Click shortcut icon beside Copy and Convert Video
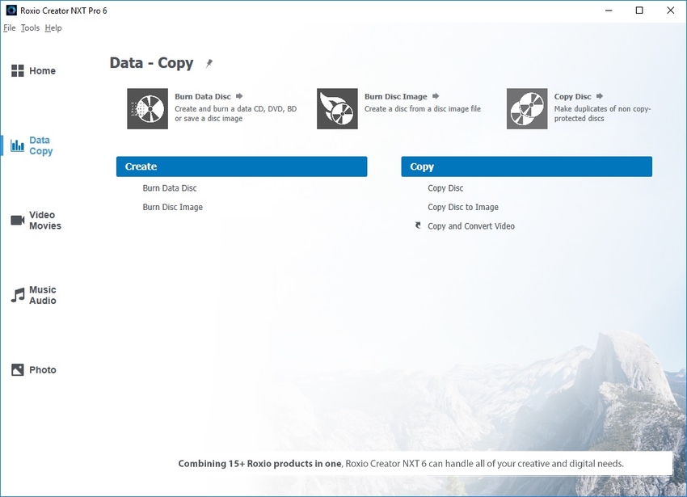The height and width of the screenshot is (497, 687). click(418, 225)
